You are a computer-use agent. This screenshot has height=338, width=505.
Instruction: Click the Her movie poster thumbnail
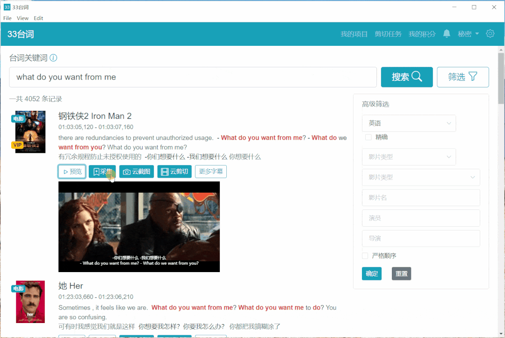(x=30, y=302)
